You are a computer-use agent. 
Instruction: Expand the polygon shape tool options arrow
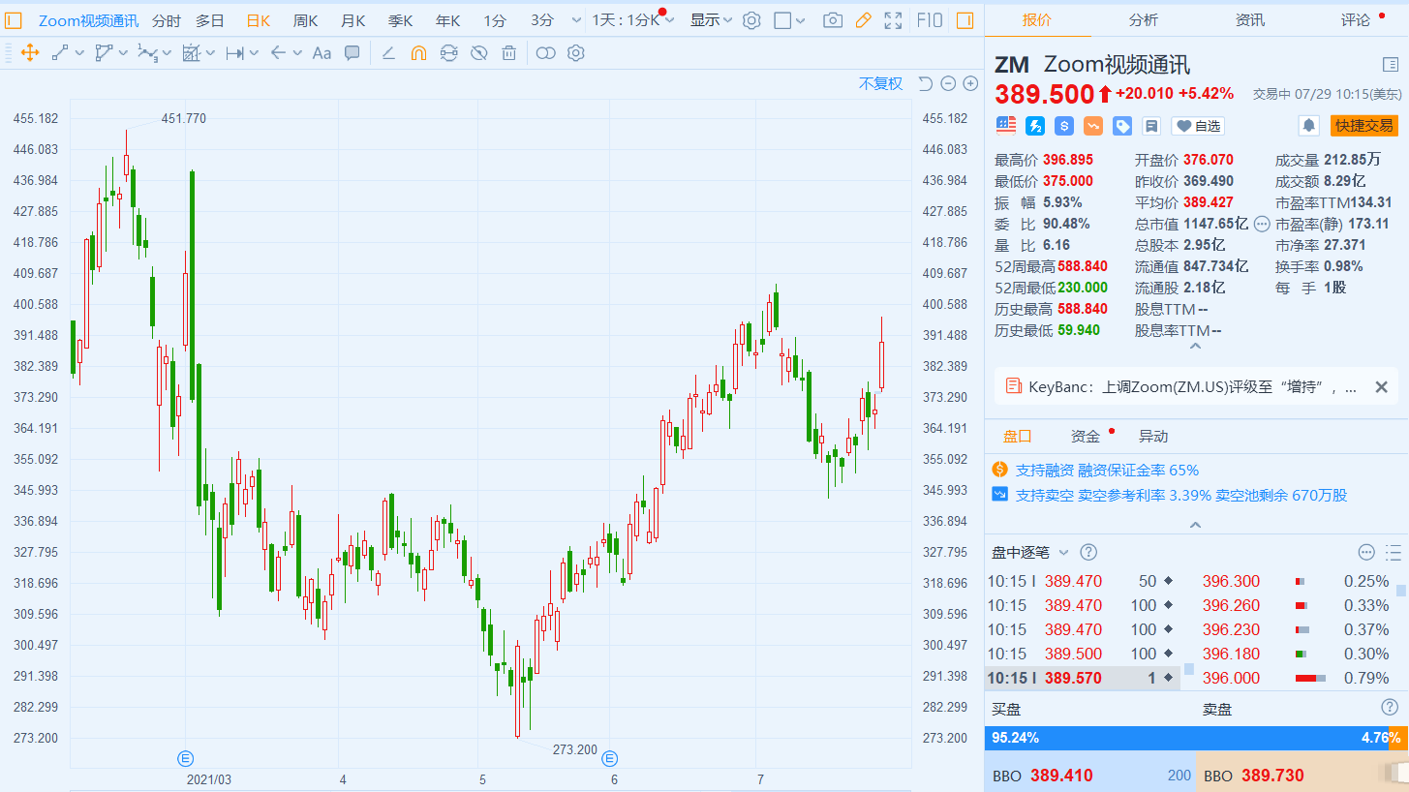[x=123, y=53]
